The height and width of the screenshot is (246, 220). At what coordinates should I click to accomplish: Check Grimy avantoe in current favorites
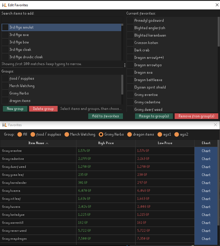coord(130,95)
